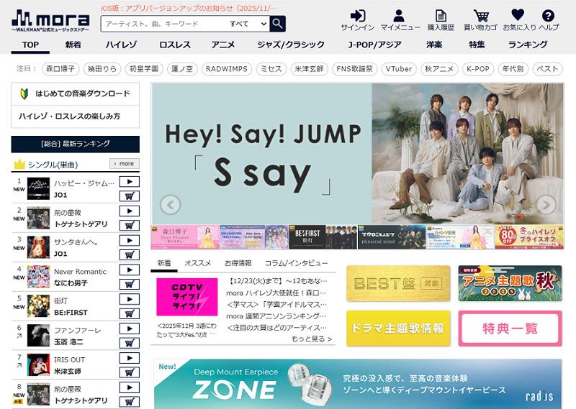Click the iOS app update notice link
This screenshot has height=409, width=576.
pos(189,8)
